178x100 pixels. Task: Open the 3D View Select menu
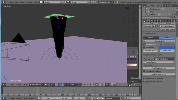click(19, 84)
